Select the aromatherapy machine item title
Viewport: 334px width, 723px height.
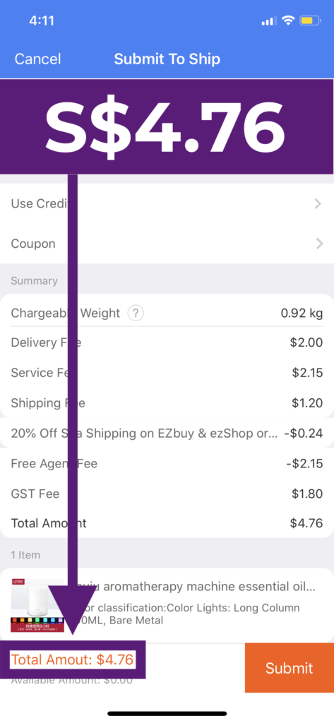tap(196, 587)
